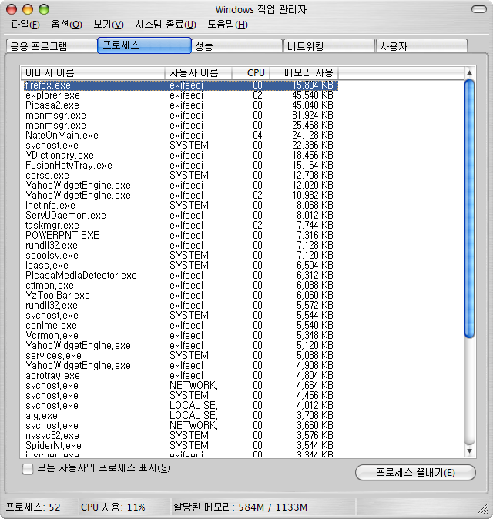Screen dimensions: 493x519
Task: Select the acrotray.exe process row
Action: [x=181, y=376]
